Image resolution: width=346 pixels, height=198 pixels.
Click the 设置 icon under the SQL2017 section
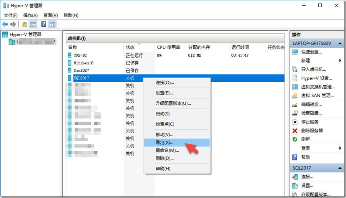point(295,186)
